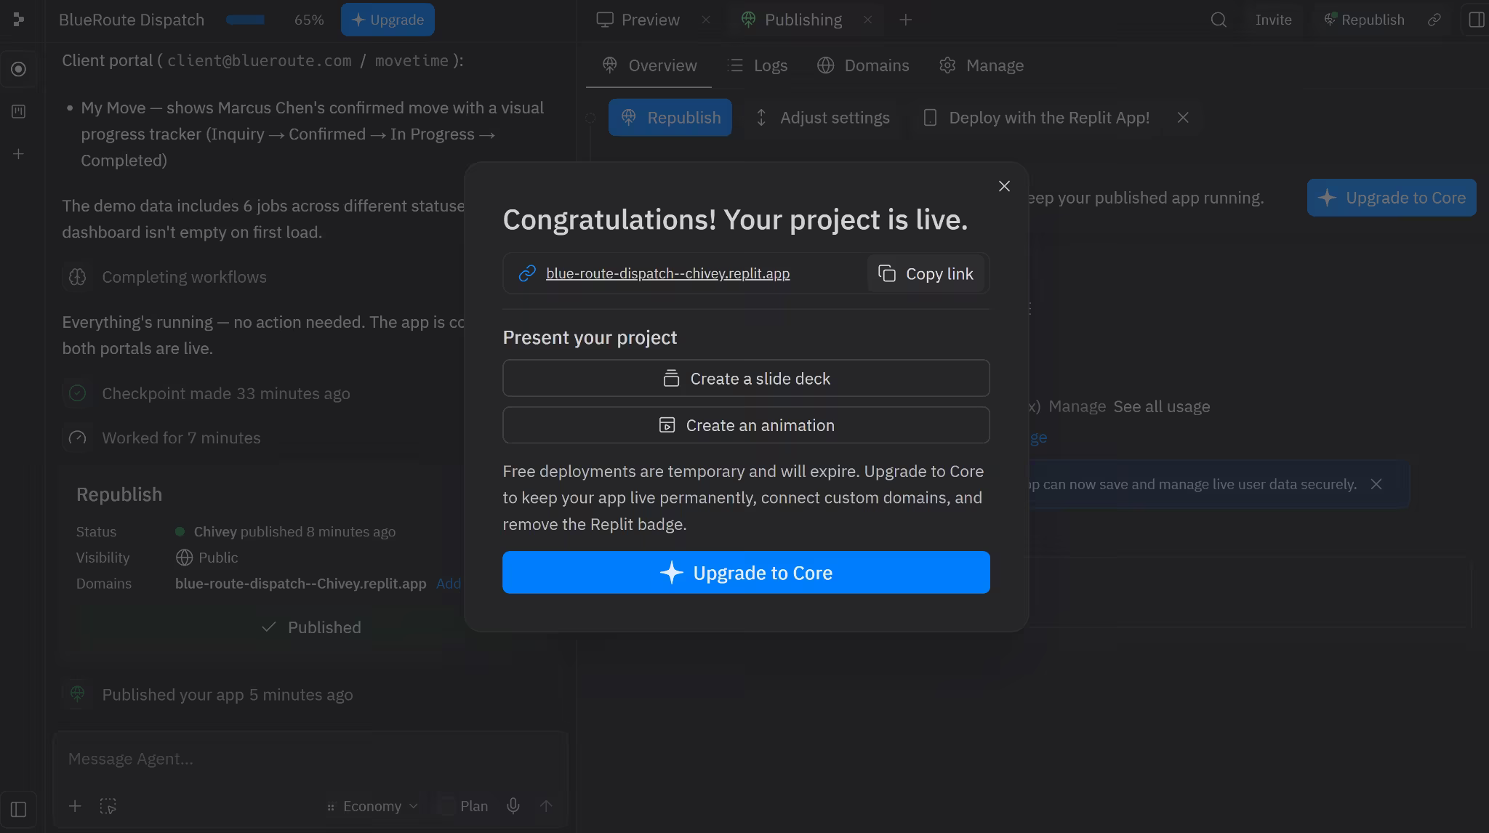Open Adjust settings
Image resolution: width=1489 pixels, height=833 pixels.
pyautogui.click(x=822, y=118)
